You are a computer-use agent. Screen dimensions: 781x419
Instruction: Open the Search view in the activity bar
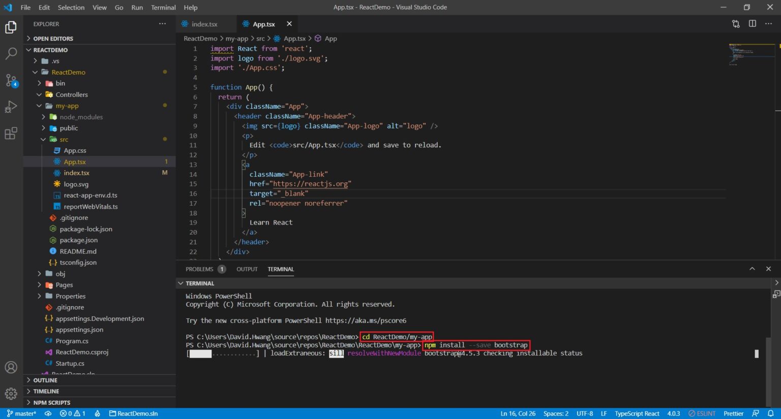tap(11, 53)
